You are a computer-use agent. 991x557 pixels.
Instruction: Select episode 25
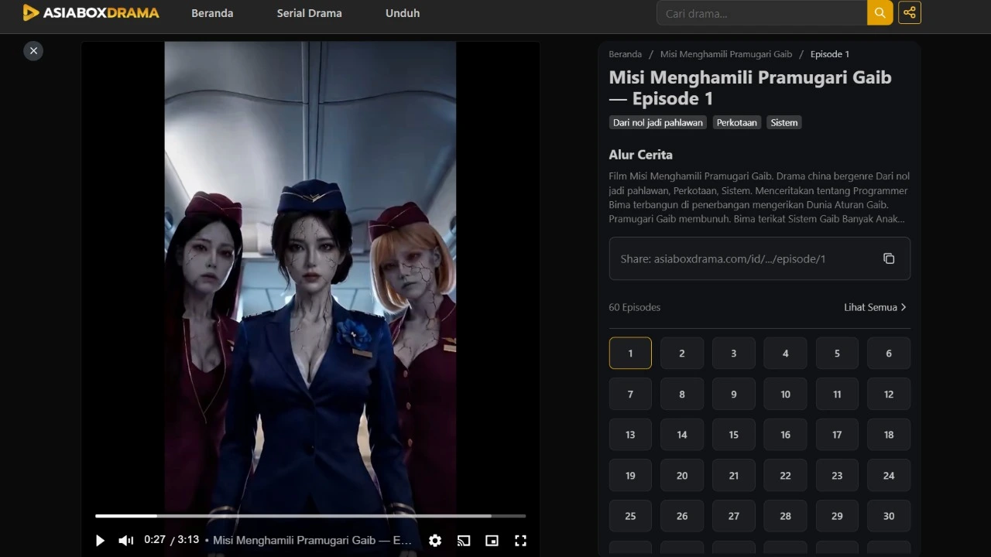tap(630, 516)
